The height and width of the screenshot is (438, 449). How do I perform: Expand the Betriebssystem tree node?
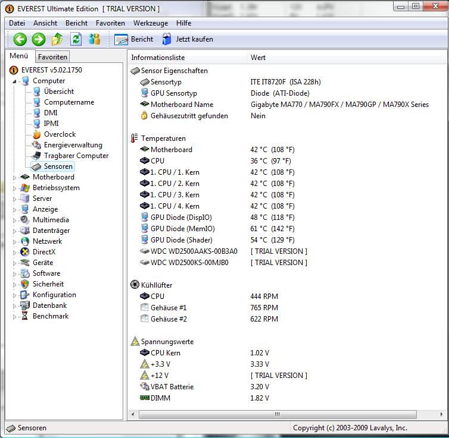tap(14, 188)
